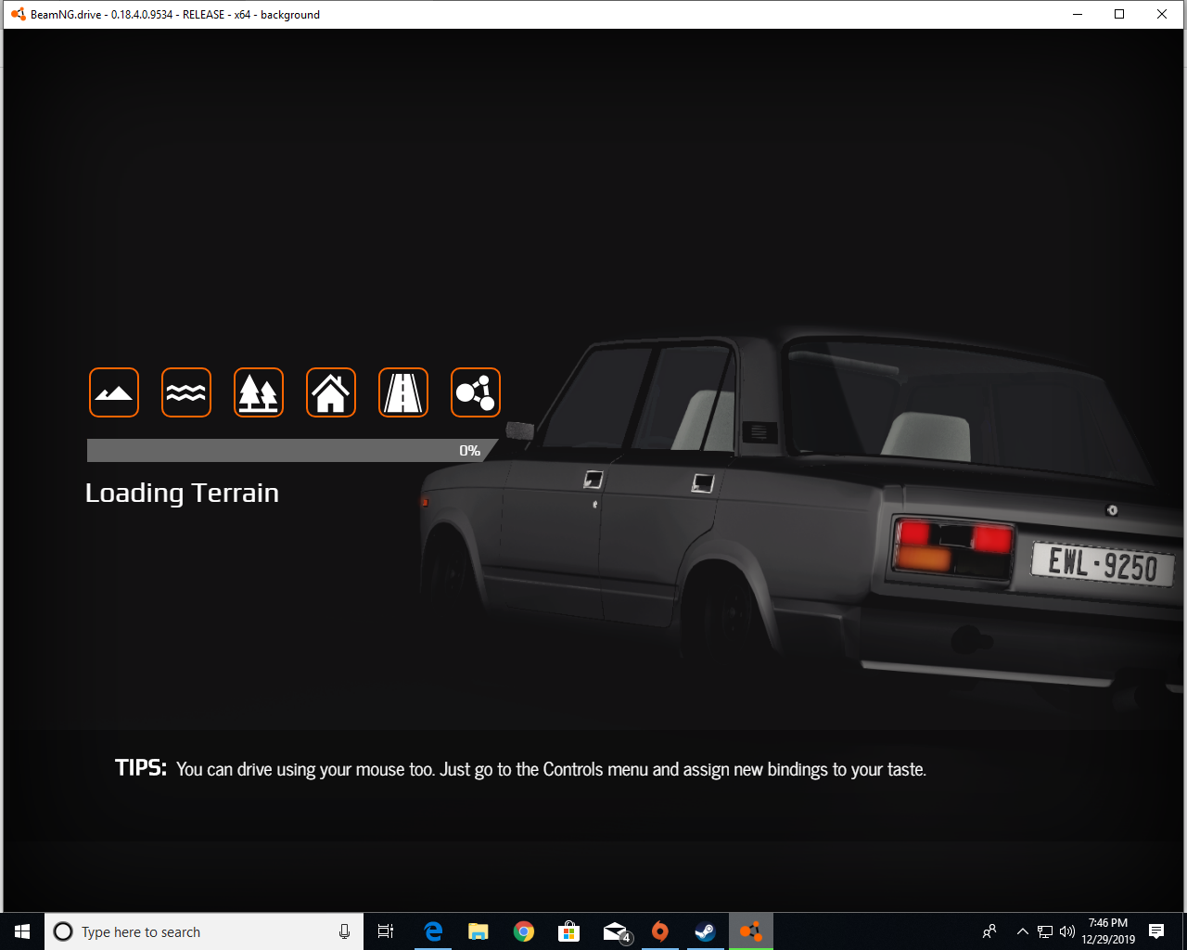
Task: Click the volume speaker tray icon
Action: [x=1067, y=931]
